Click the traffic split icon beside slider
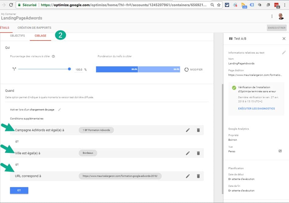 click(14, 69)
